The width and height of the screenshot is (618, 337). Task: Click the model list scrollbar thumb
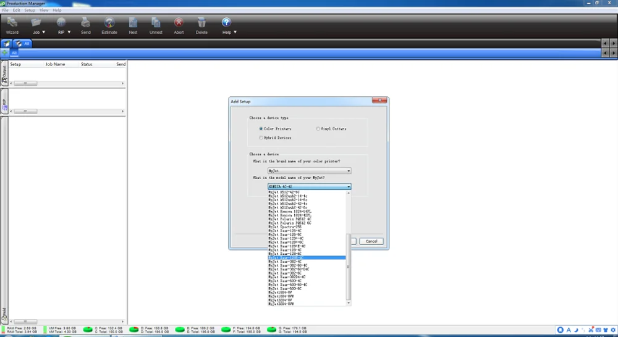tap(349, 267)
